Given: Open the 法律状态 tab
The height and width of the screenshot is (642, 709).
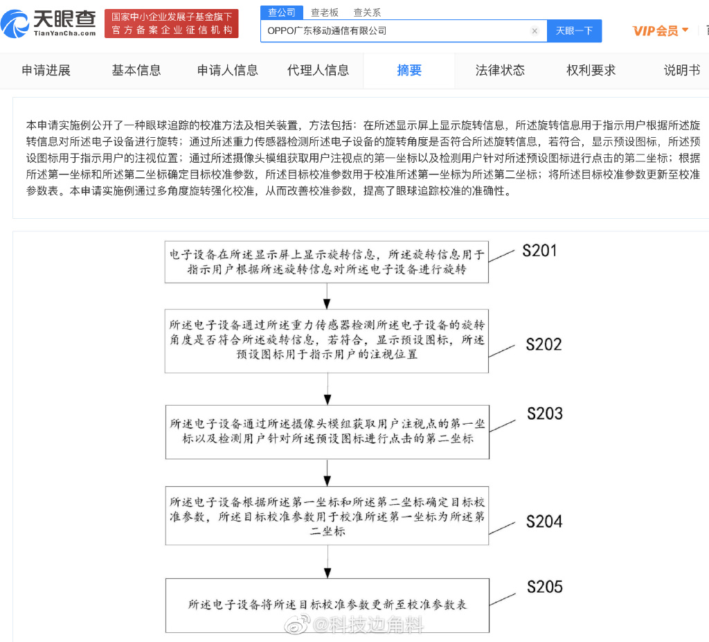Looking at the screenshot, I should coord(500,70).
